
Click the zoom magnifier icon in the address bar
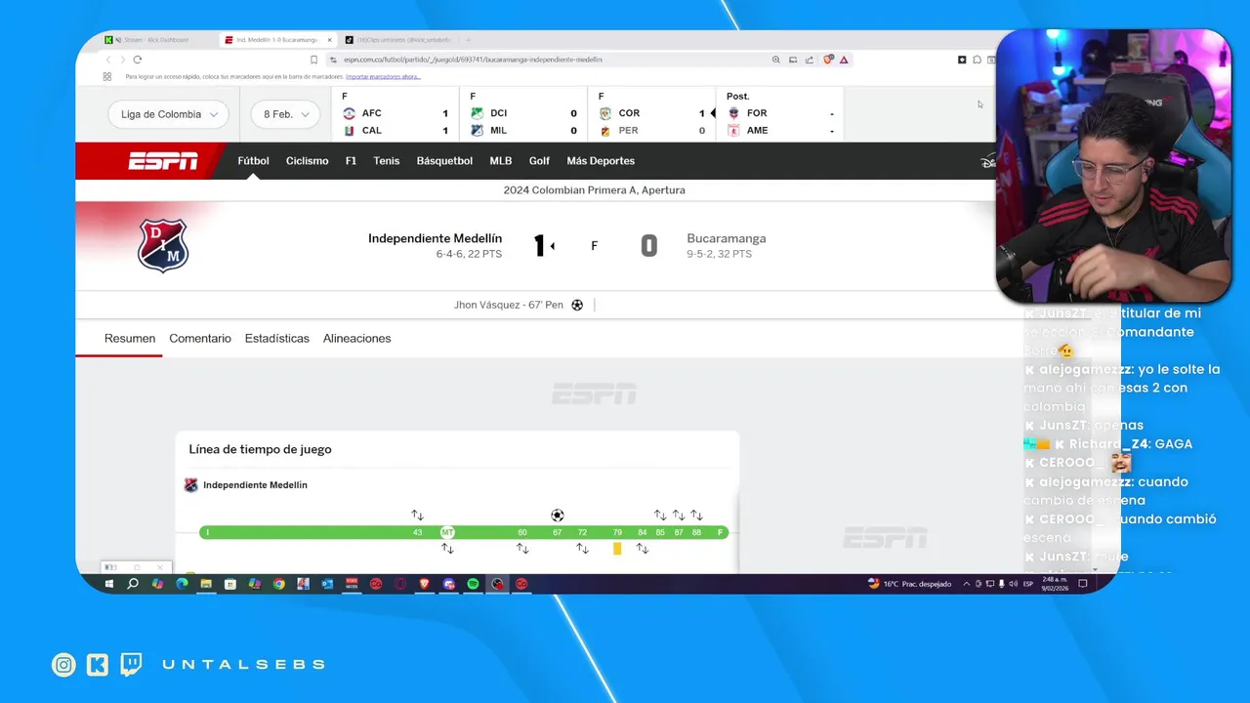pos(776,60)
